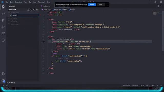Click the UTF-8 encoding status entry

pos(142,85)
